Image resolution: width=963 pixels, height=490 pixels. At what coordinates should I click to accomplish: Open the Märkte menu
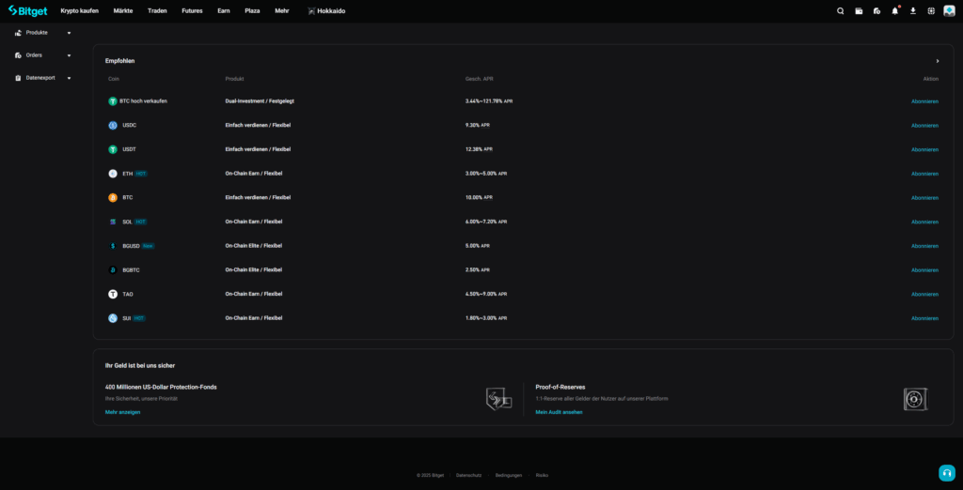[x=123, y=11]
